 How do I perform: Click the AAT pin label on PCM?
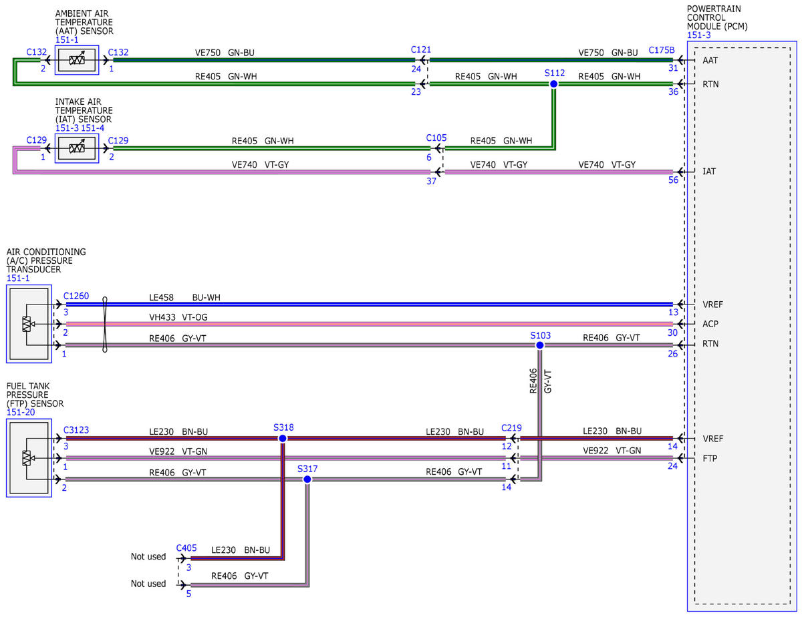click(712, 60)
